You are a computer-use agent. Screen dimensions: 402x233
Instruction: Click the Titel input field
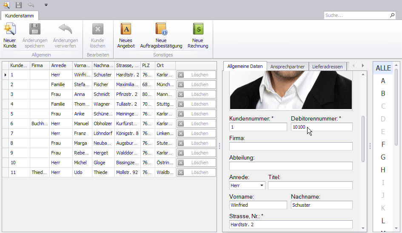coord(310,185)
